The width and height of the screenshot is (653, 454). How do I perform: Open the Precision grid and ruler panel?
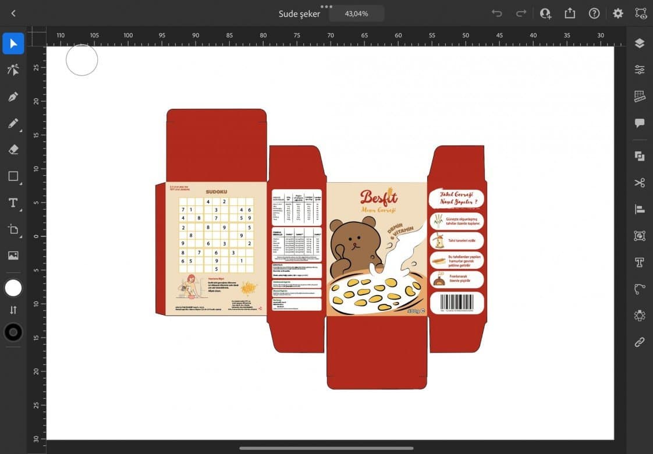click(x=640, y=96)
